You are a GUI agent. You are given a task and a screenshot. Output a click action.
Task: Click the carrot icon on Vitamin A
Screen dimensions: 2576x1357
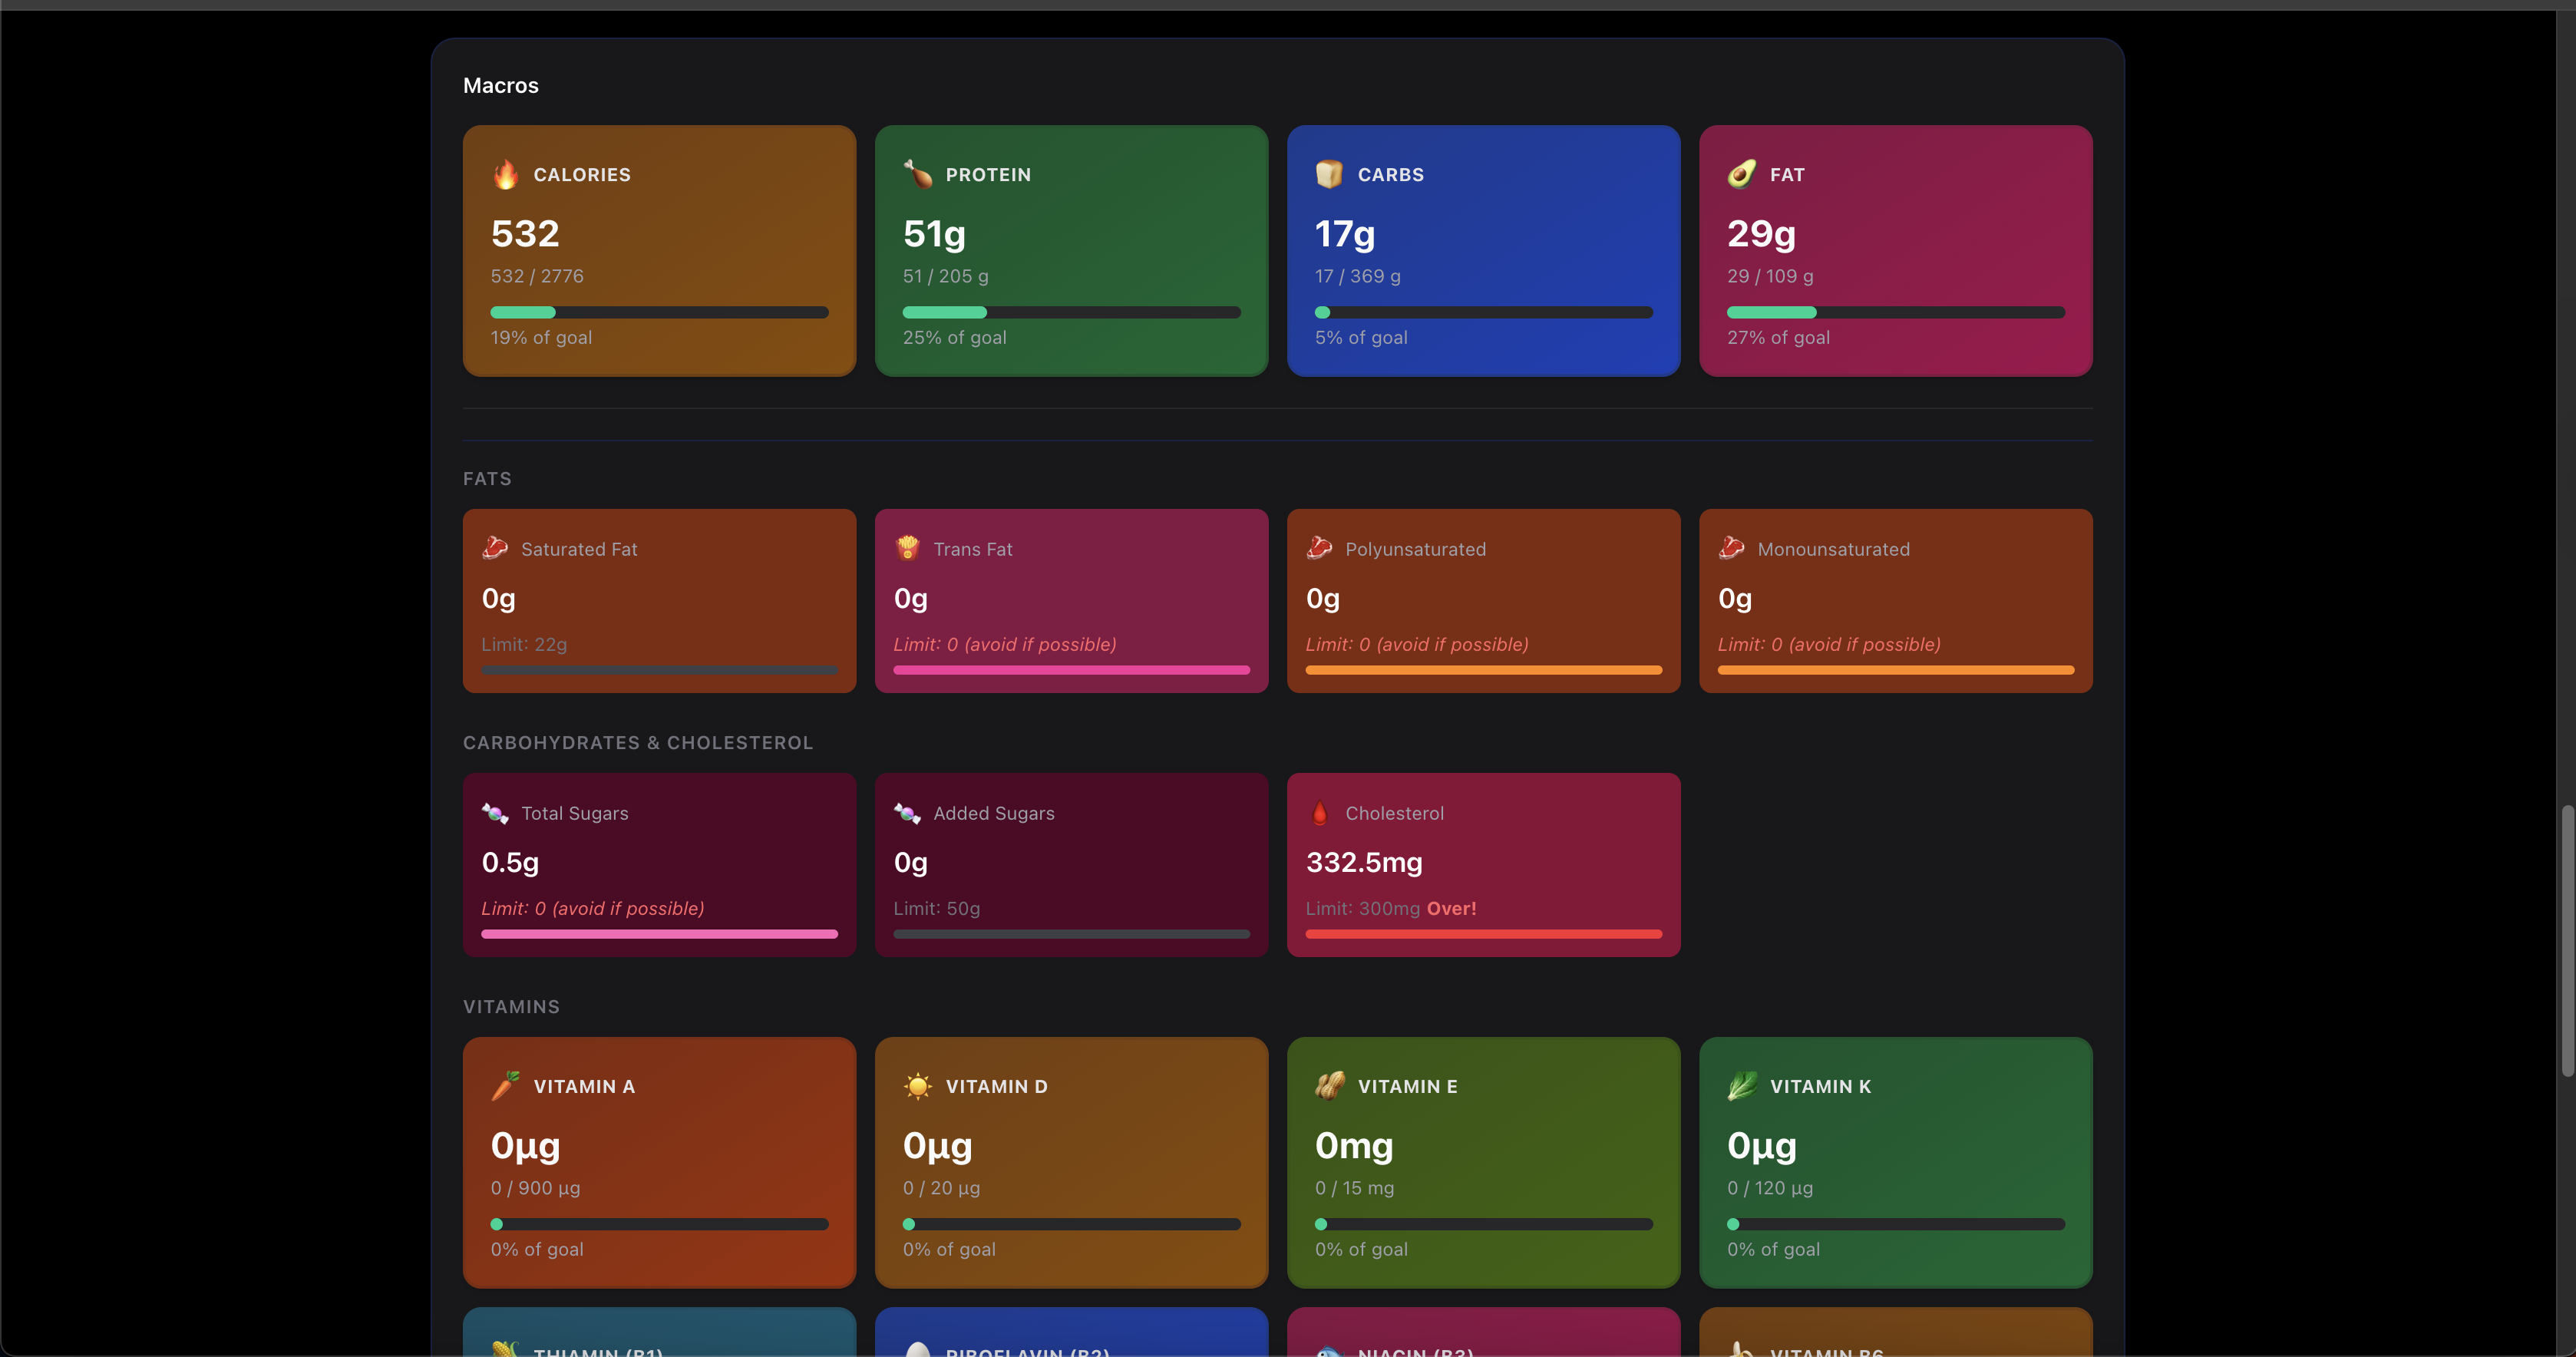click(506, 1086)
